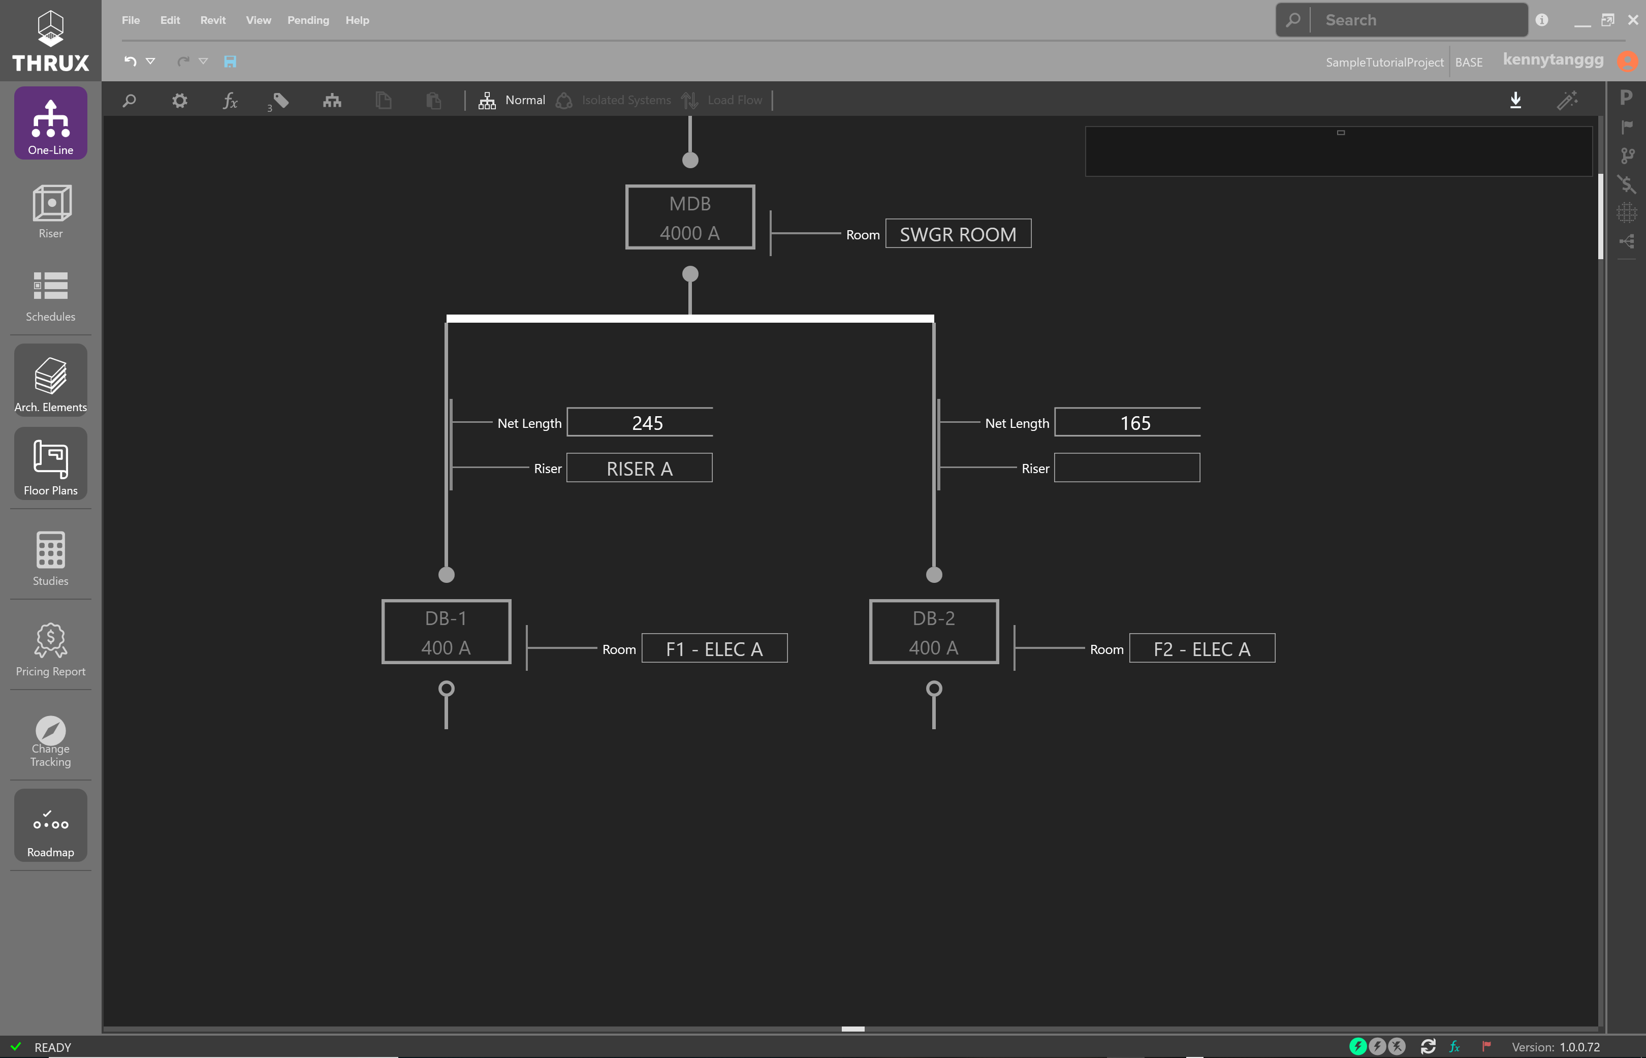Edit the RISER A field

point(639,468)
